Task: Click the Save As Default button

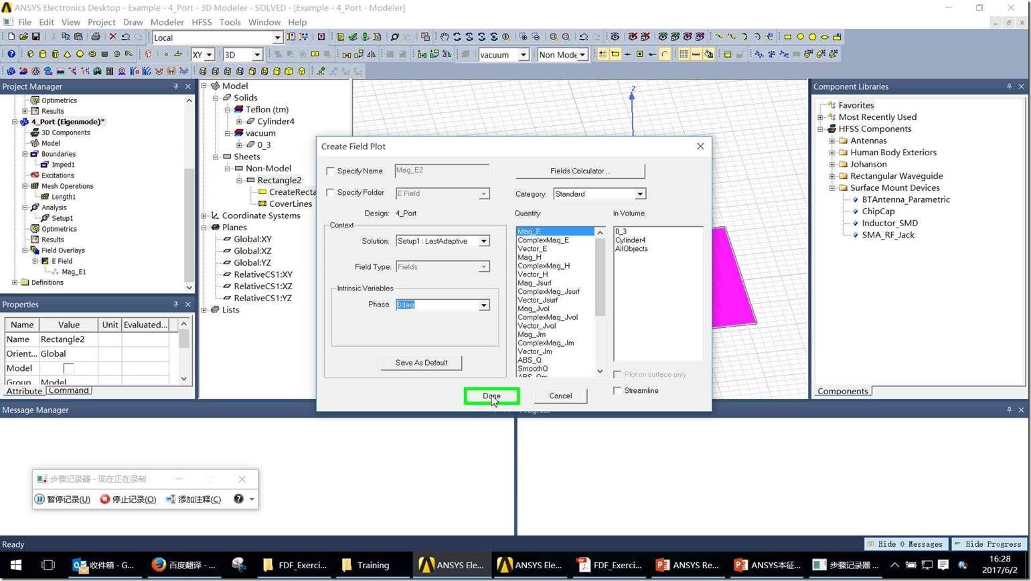Action: pos(421,363)
